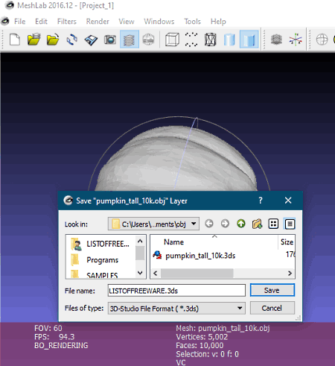The image size is (335, 366).
Task: Click the Forward arrow in the save dialog
Action: point(225,224)
